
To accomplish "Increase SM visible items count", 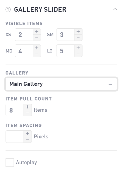I will coord(78,32).
